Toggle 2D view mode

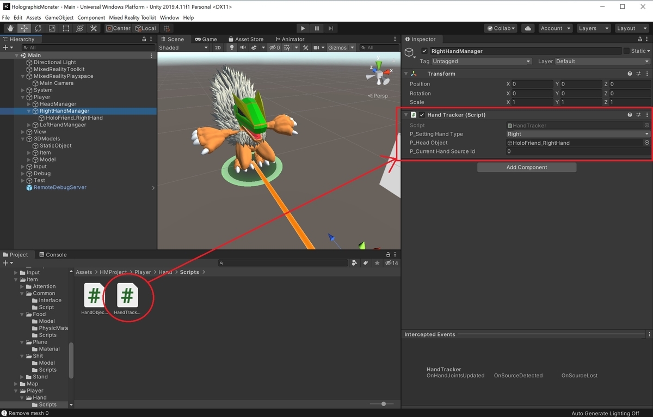pos(218,47)
